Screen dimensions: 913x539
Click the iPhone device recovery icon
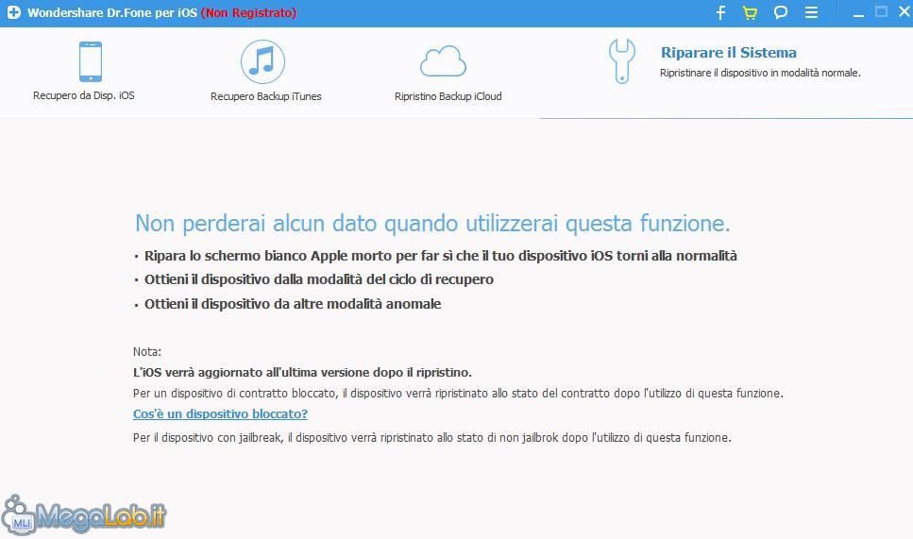(x=91, y=61)
